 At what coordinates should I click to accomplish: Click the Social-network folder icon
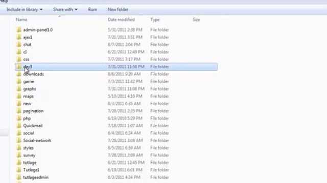pyautogui.click(x=19, y=140)
